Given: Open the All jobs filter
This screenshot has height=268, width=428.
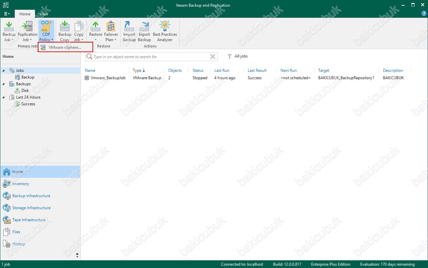Looking at the screenshot, I should pyautogui.click(x=237, y=56).
